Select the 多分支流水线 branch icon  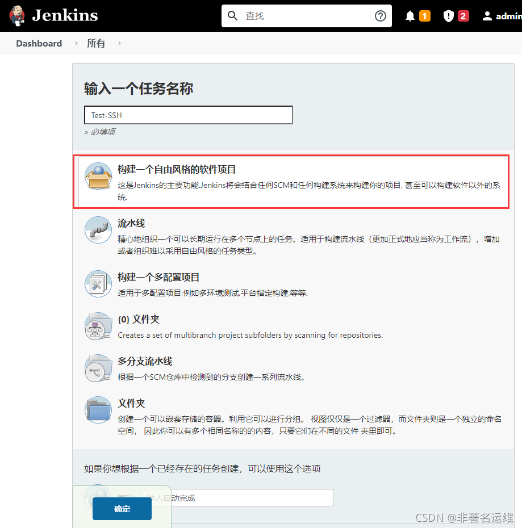point(98,368)
